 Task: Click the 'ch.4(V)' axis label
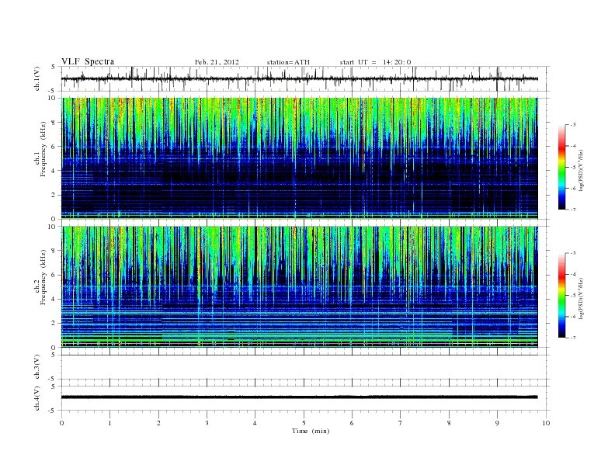[37, 398]
